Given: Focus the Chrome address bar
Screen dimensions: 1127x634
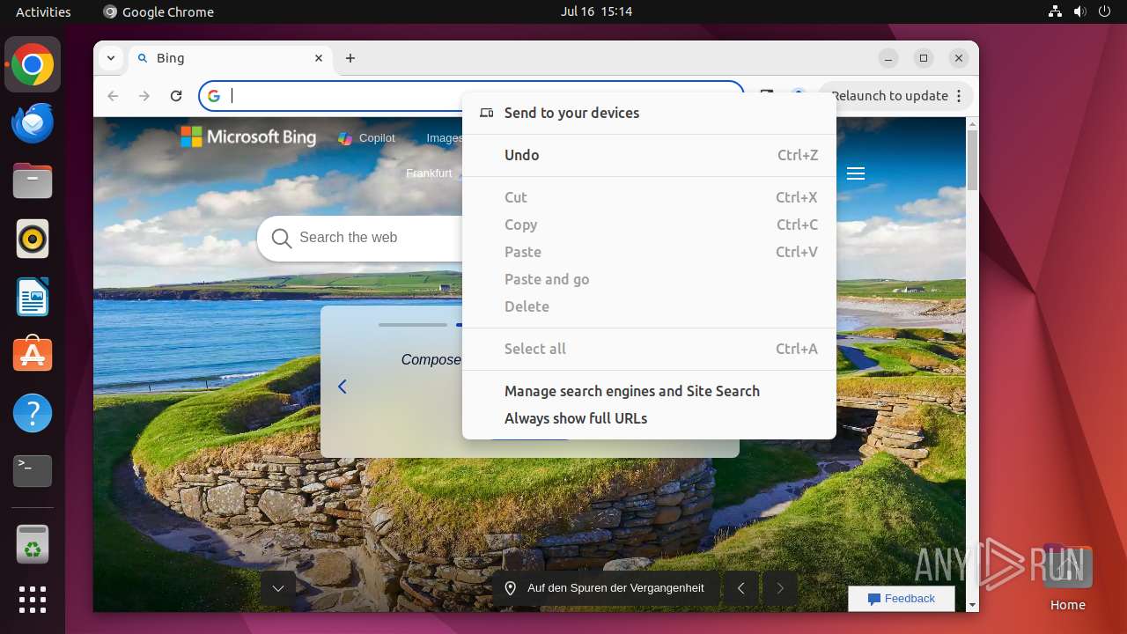Looking at the screenshot, I should (x=472, y=96).
